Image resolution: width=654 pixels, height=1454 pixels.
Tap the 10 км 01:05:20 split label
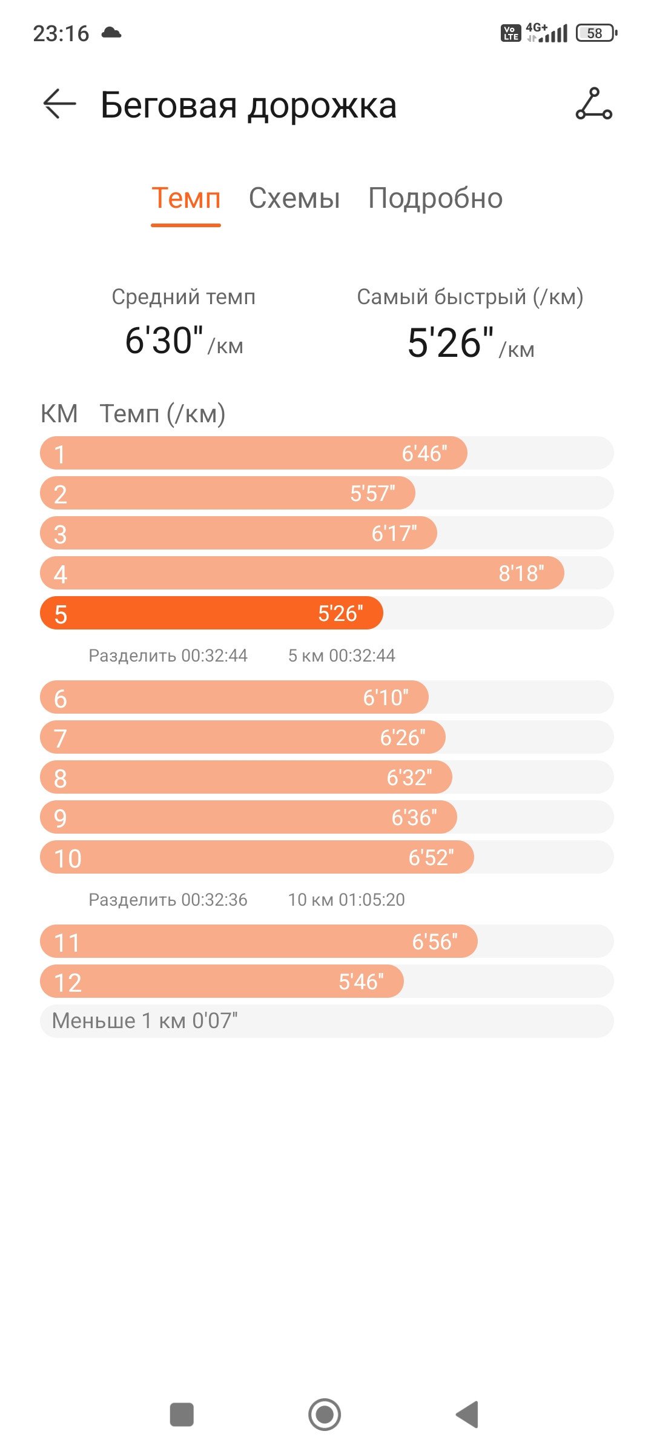pos(346,900)
